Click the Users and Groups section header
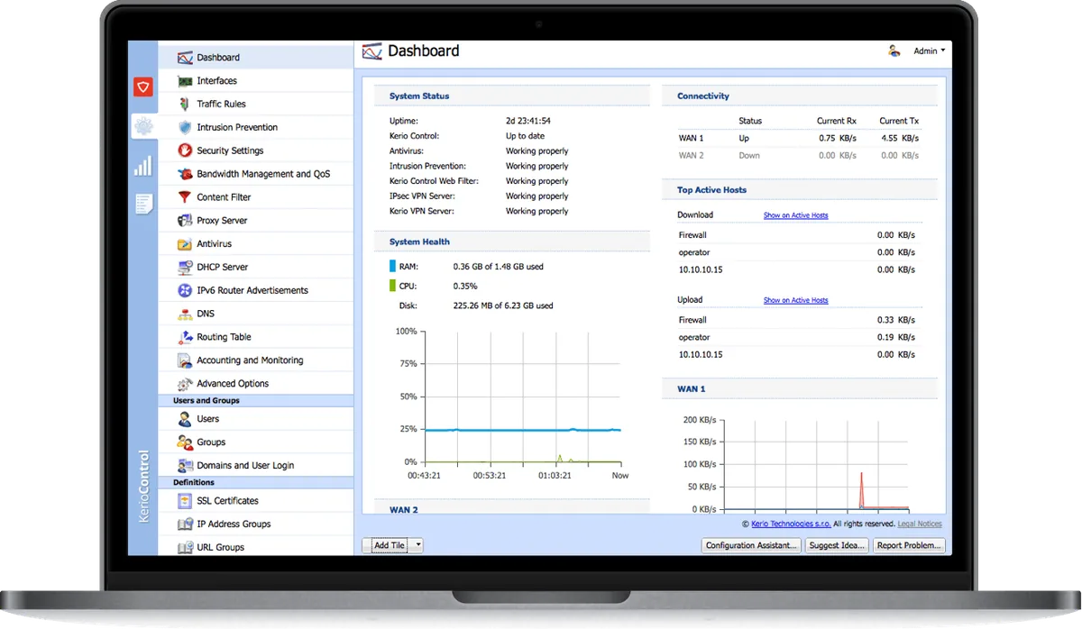Viewport: 1082px width, 629px height. coord(256,401)
